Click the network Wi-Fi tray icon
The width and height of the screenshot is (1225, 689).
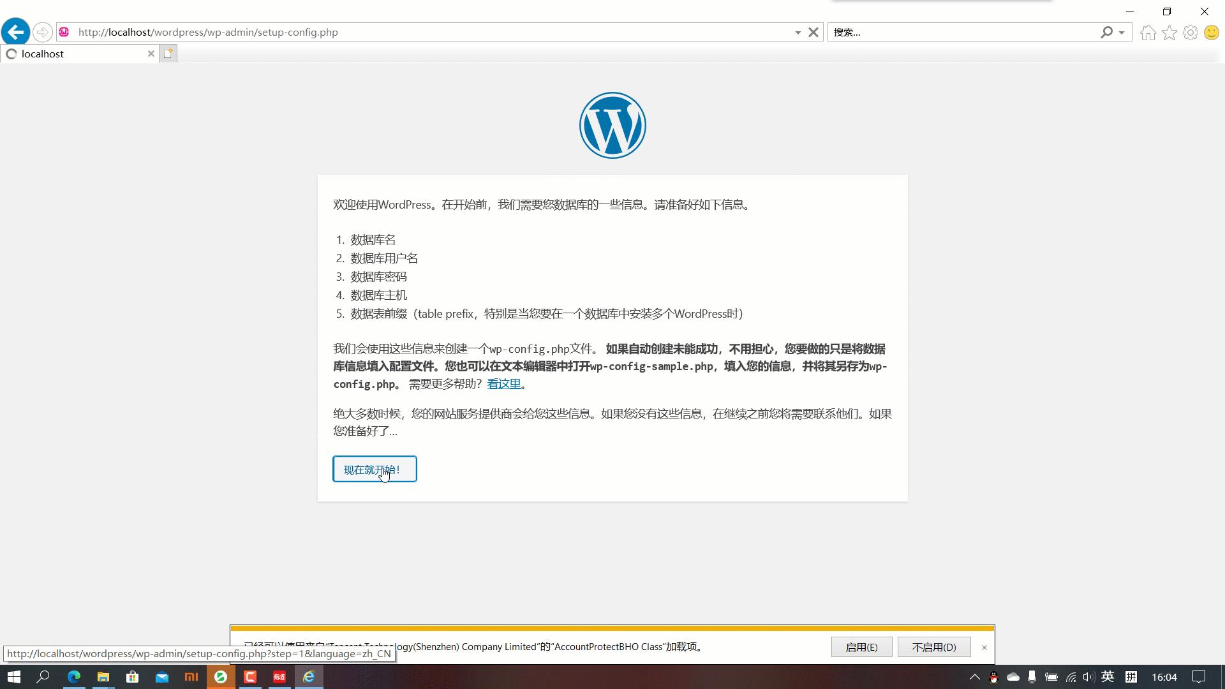point(1071,677)
